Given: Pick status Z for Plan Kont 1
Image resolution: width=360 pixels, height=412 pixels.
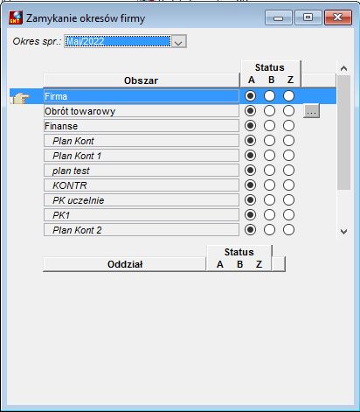Looking at the screenshot, I should click(x=288, y=156).
